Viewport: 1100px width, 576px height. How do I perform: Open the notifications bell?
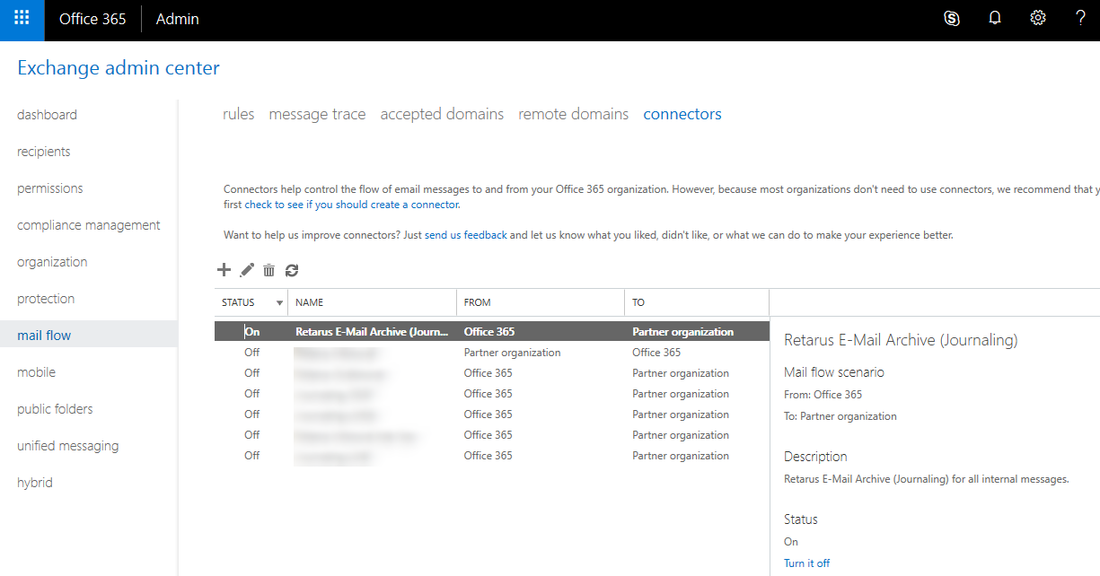pyautogui.click(x=995, y=19)
